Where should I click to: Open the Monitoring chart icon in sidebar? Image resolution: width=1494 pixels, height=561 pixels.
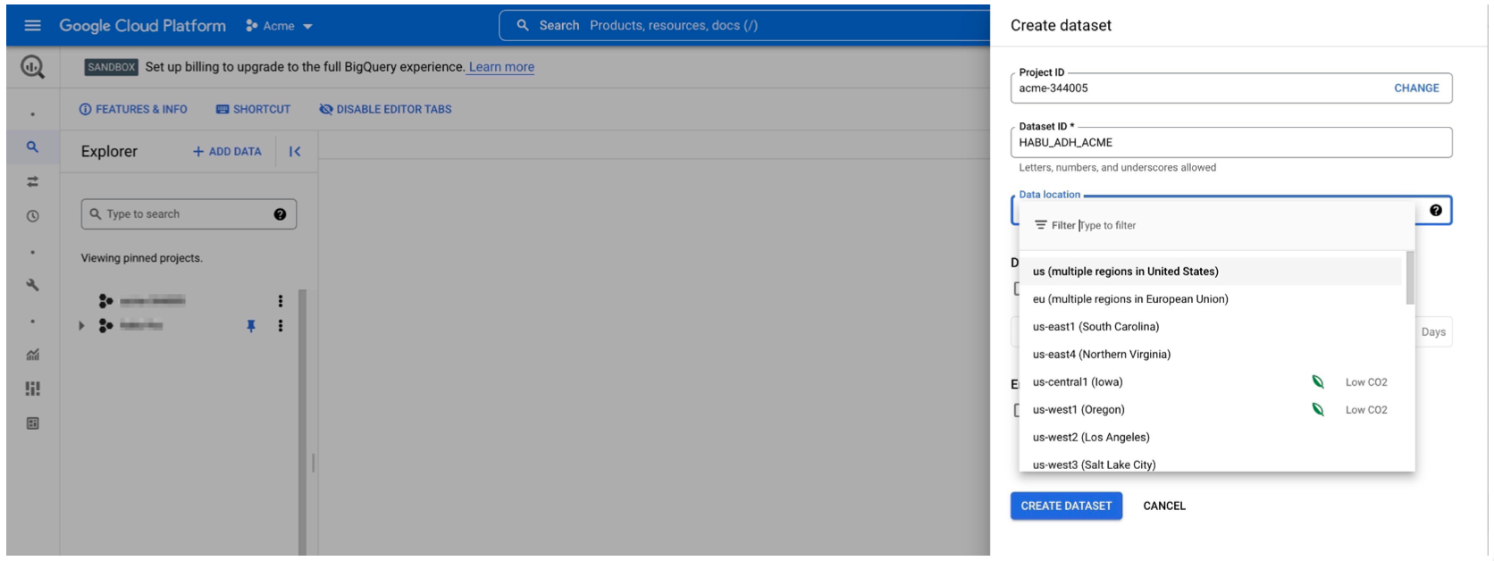pos(32,355)
